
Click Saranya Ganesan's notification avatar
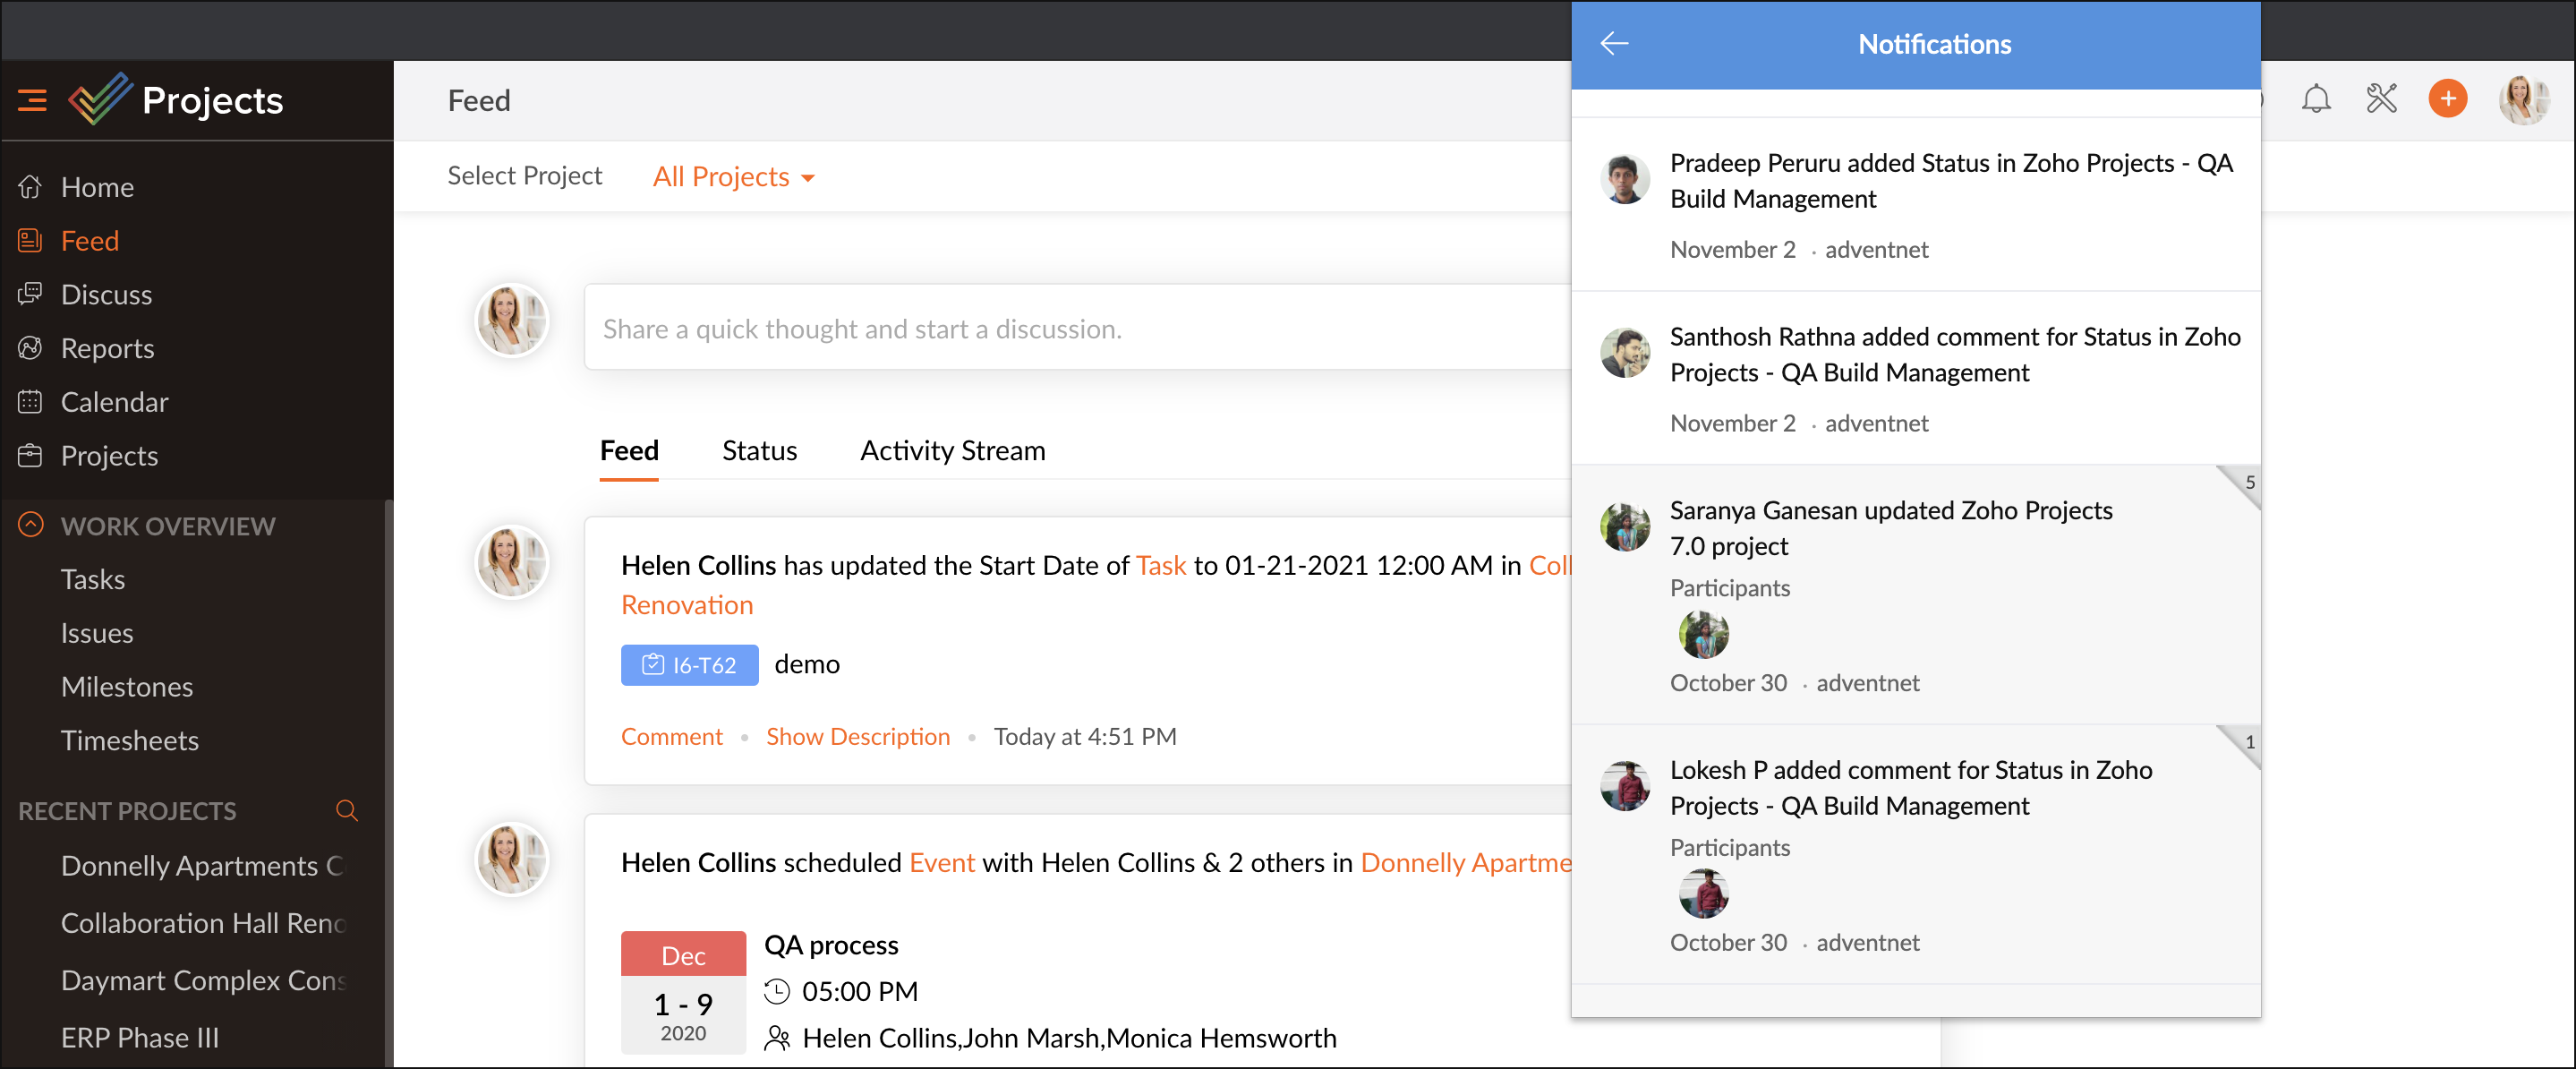coord(1624,527)
